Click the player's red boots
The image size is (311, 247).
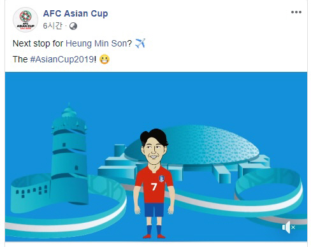154,236
